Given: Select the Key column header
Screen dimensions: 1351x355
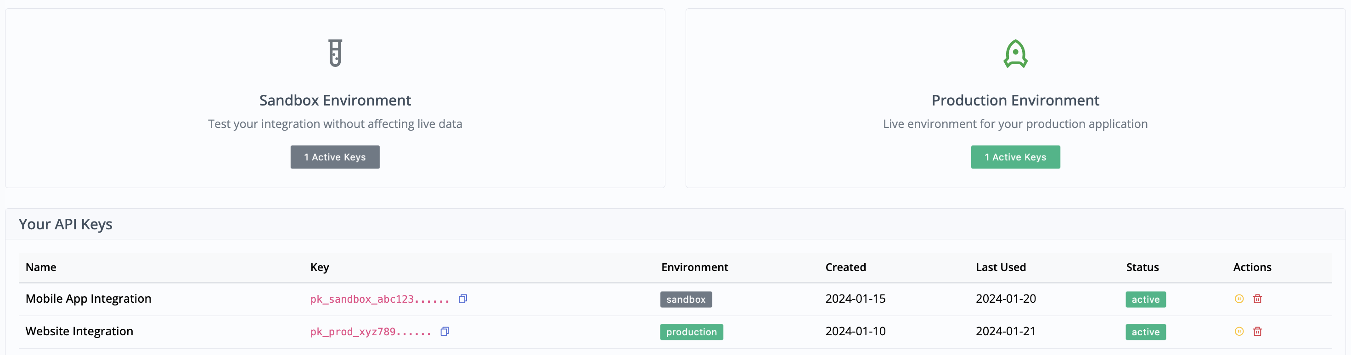Looking at the screenshot, I should pos(320,267).
